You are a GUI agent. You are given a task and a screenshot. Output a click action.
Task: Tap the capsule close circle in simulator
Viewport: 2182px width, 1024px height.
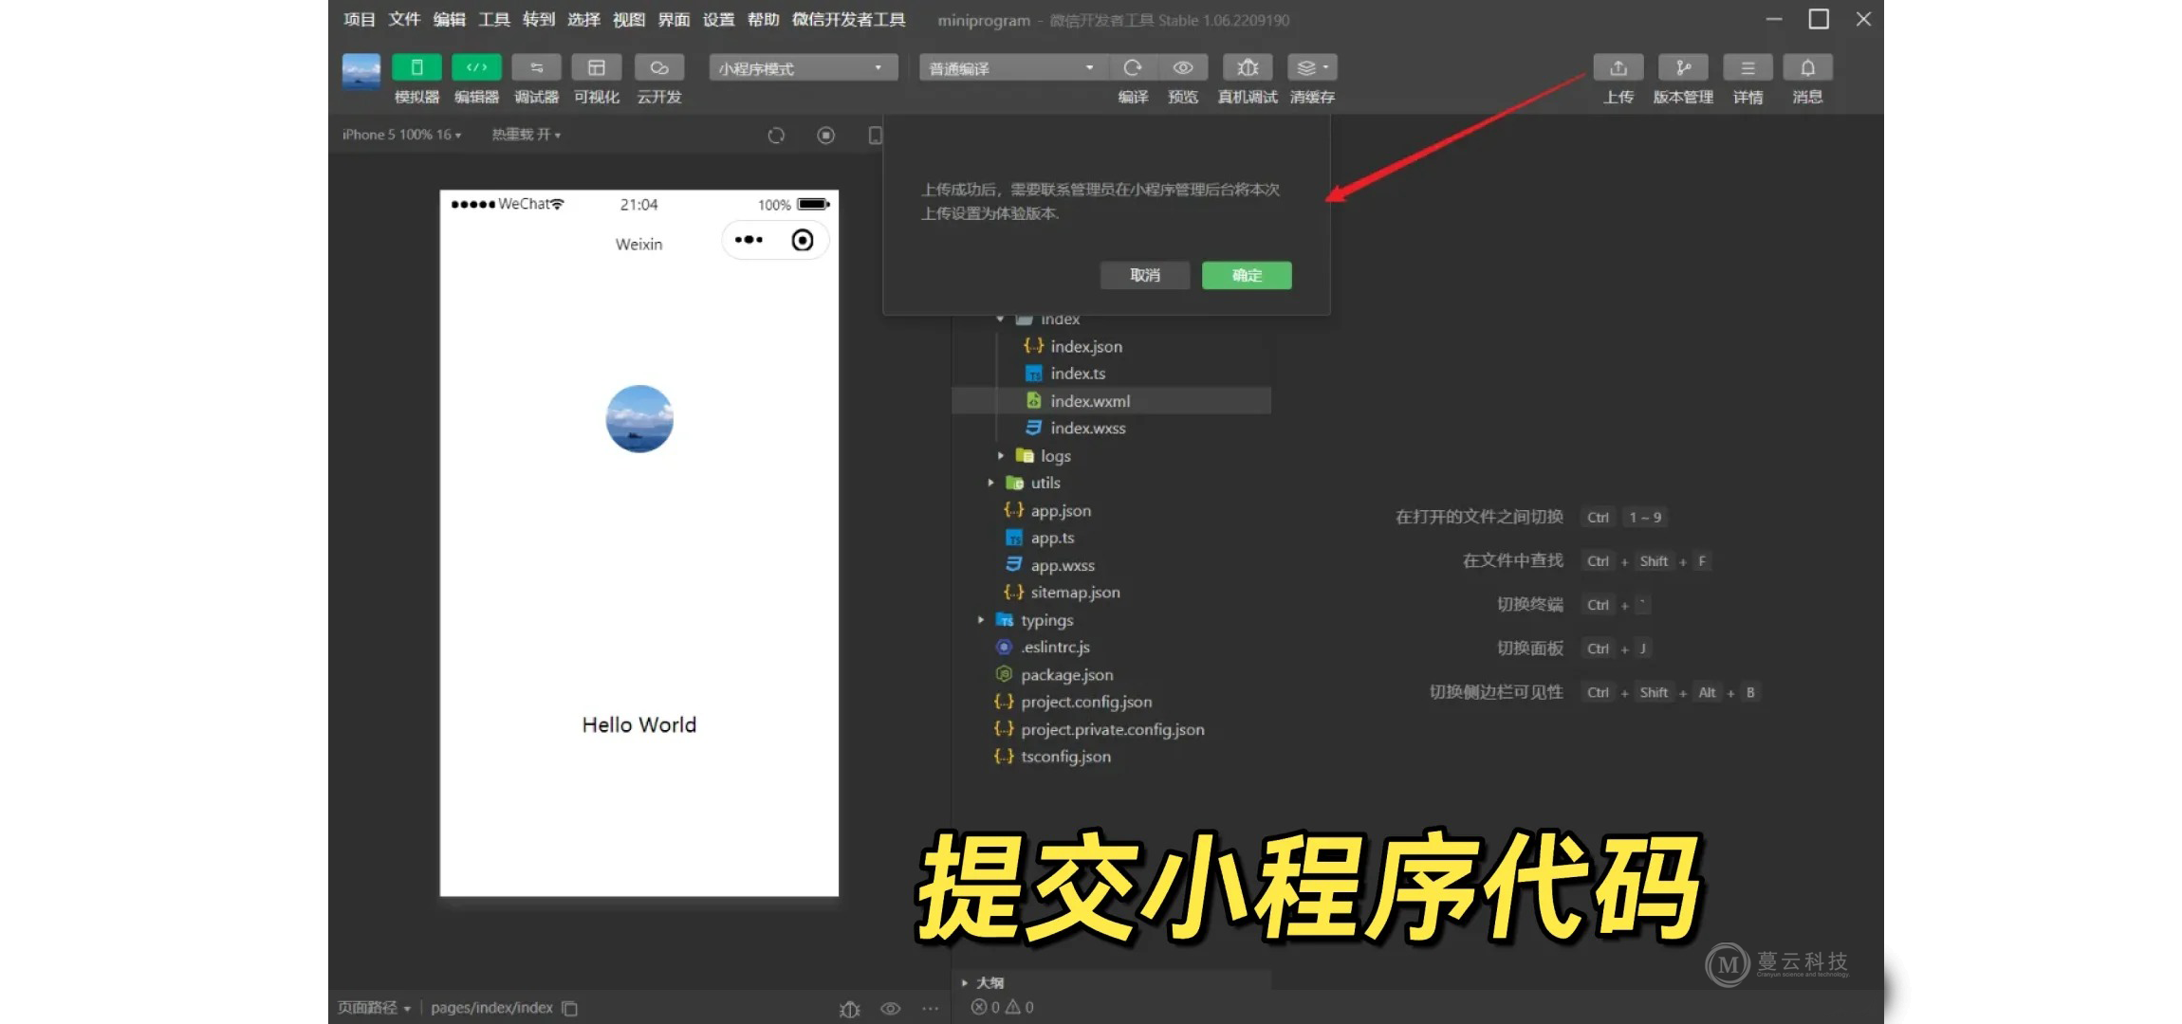(x=803, y=240)
